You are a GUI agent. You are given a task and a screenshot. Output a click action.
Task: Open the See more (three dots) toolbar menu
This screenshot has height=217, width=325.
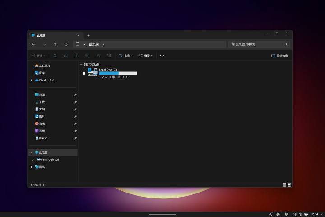click(162, 56)
